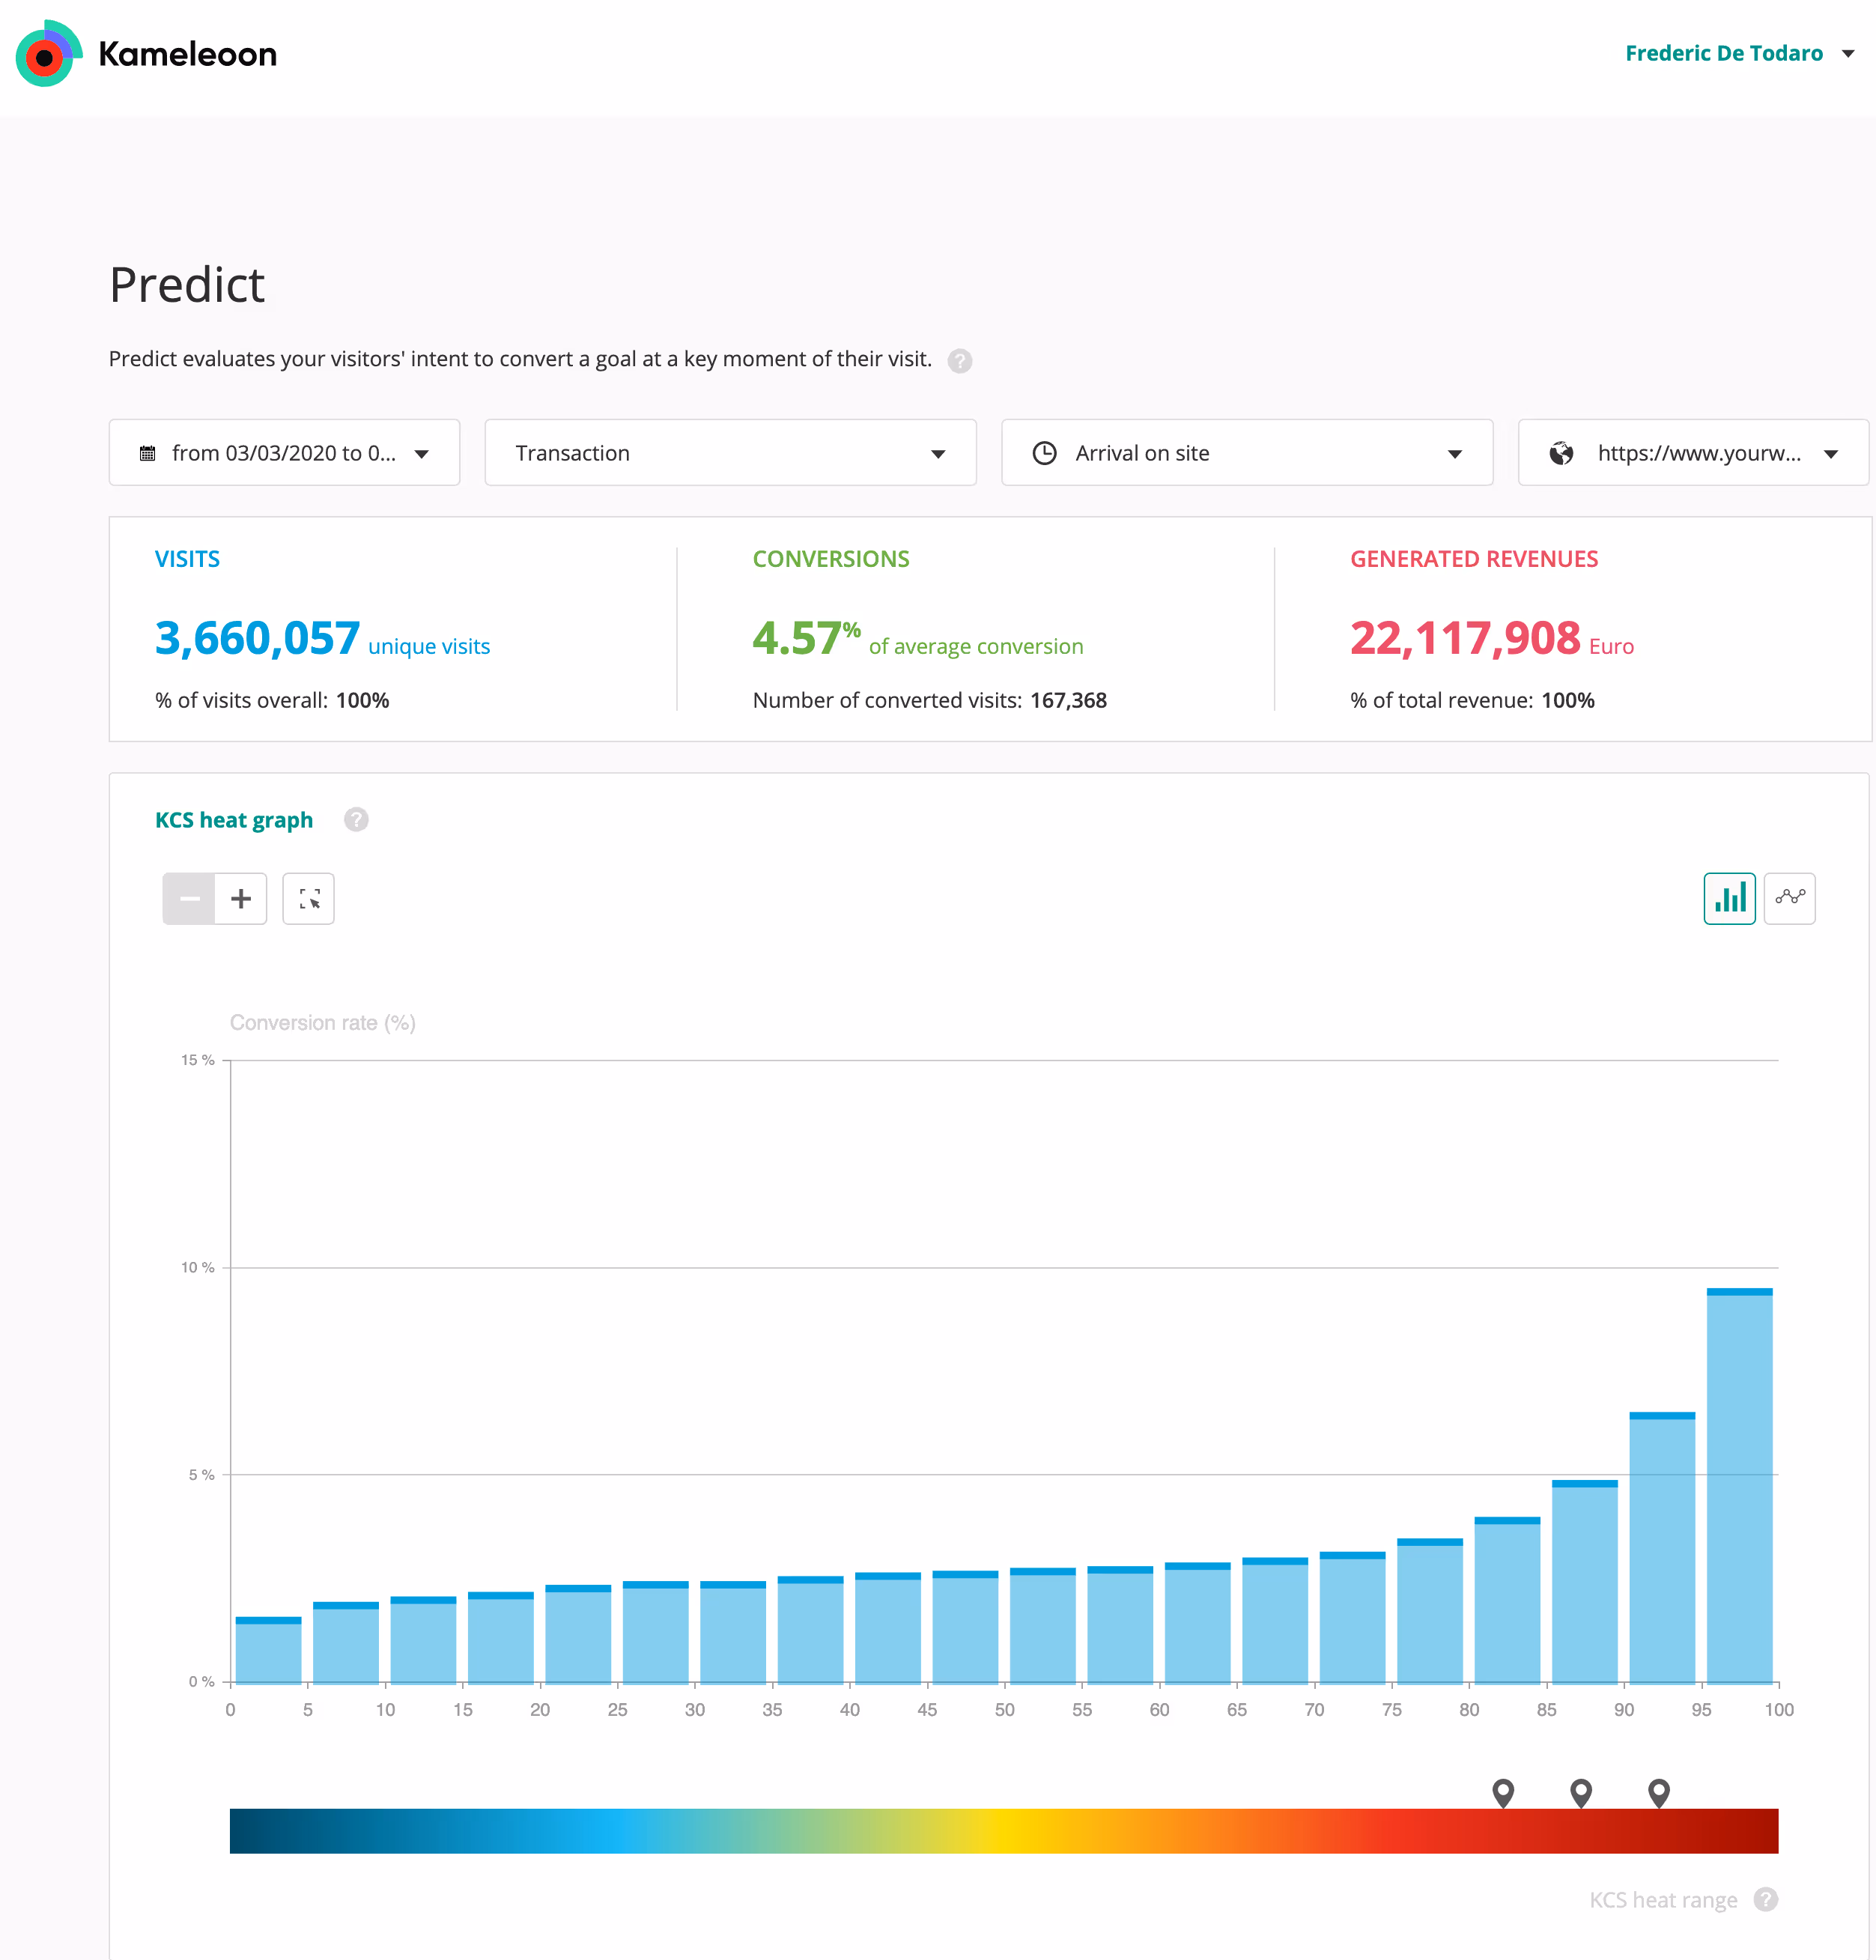Open the date range dropdown
This screenshot has width=1876, height=1960.
click(x=423, y=452)
